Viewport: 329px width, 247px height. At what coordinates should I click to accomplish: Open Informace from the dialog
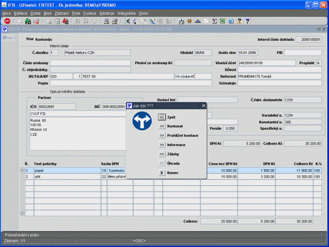pyautogui.click(x=162, y=145)
